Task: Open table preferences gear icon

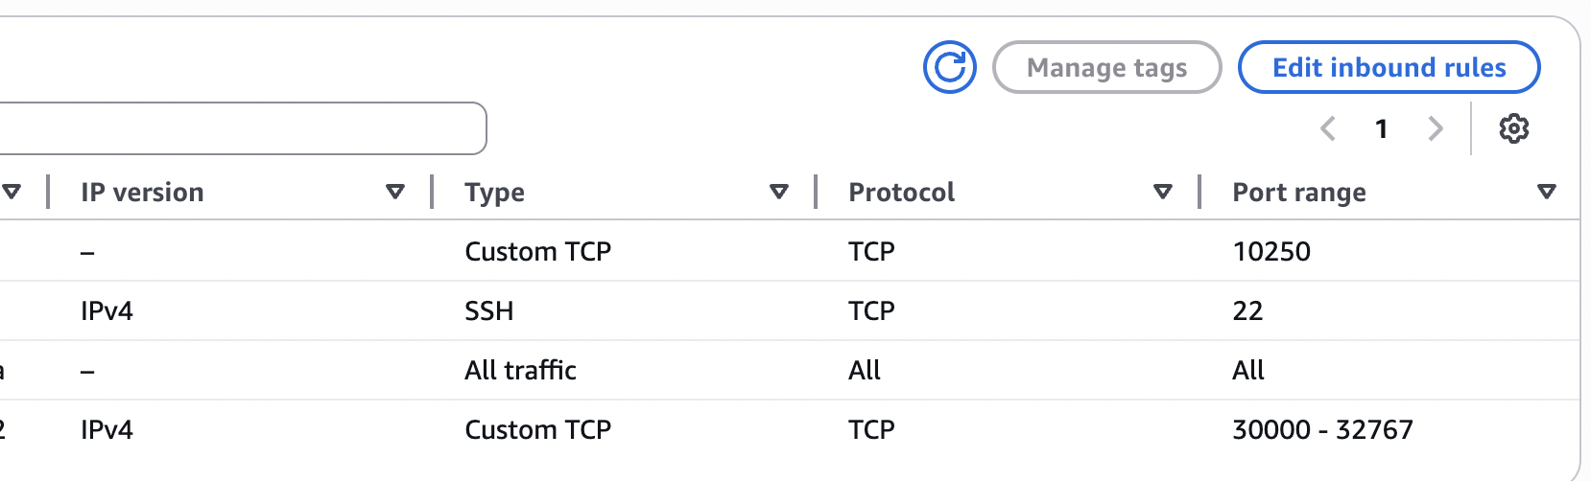Action: coord(1513,128)
